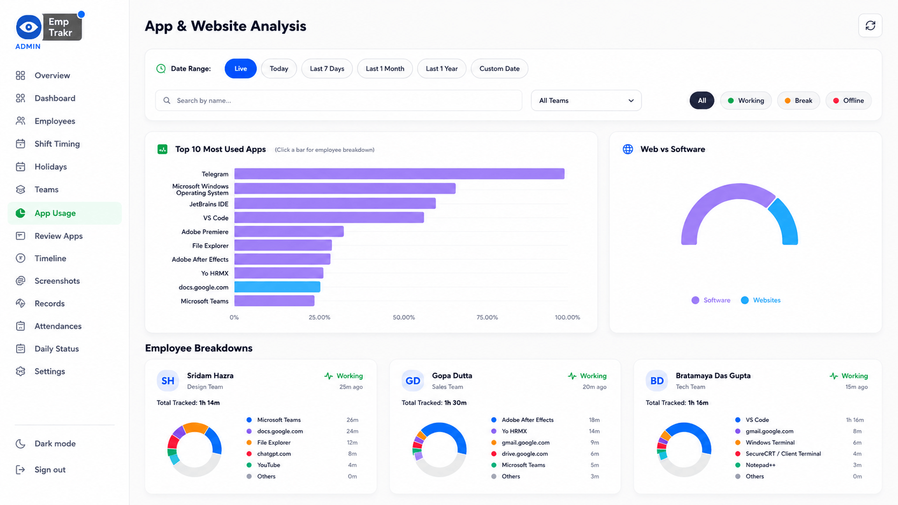Filter by Working status
The image size is (898, 505).
coord(745,100)
